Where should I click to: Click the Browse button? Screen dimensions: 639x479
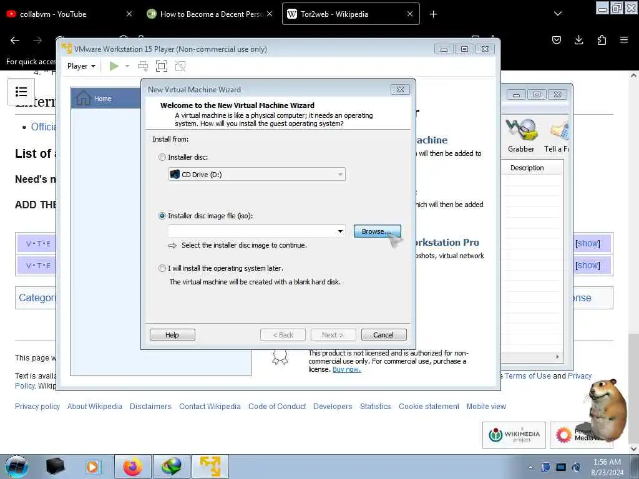377,231
